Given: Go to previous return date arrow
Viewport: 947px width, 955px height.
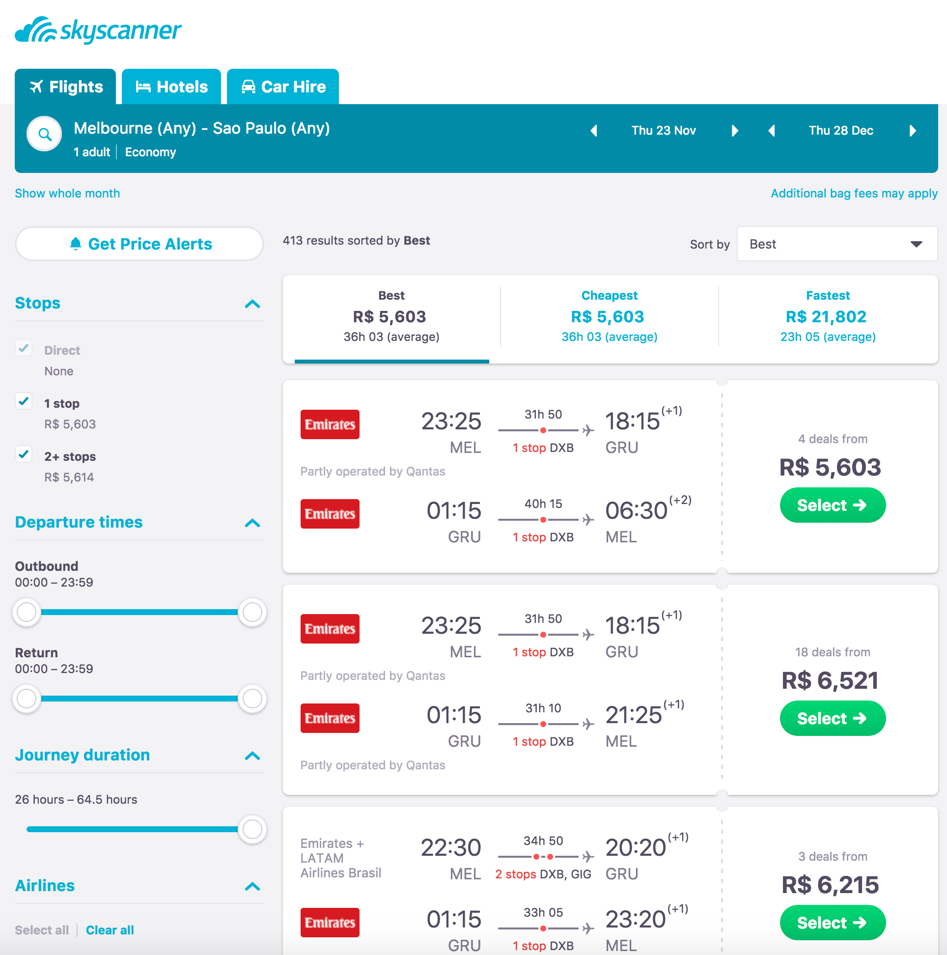Looking at the screenshot, I should (772, 131).
